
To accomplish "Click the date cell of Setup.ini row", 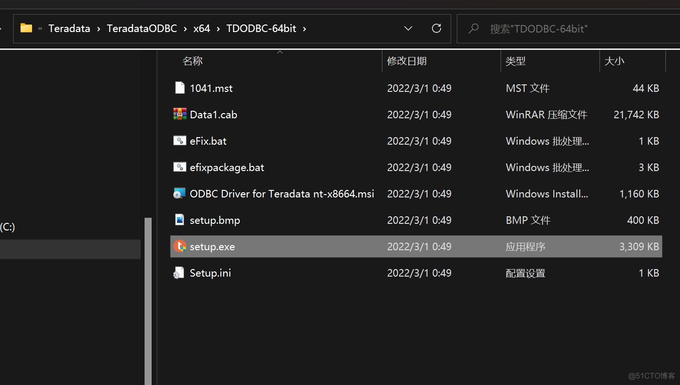I will 419,273.
